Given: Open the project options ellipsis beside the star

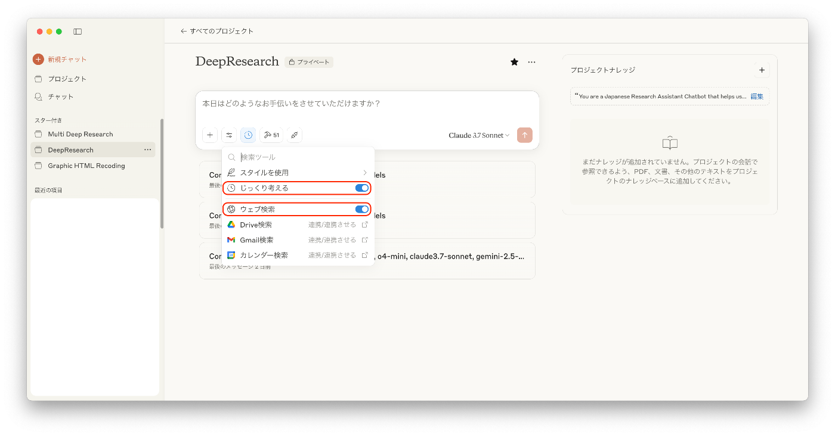Looking at the screenshot, I should [531, 62].
